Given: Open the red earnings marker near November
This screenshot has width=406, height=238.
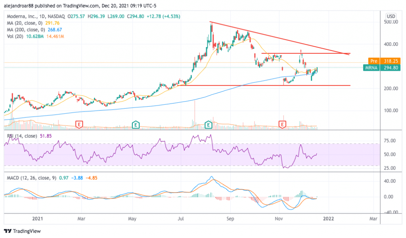Looking at the screenshot, I should click(282, 125).
